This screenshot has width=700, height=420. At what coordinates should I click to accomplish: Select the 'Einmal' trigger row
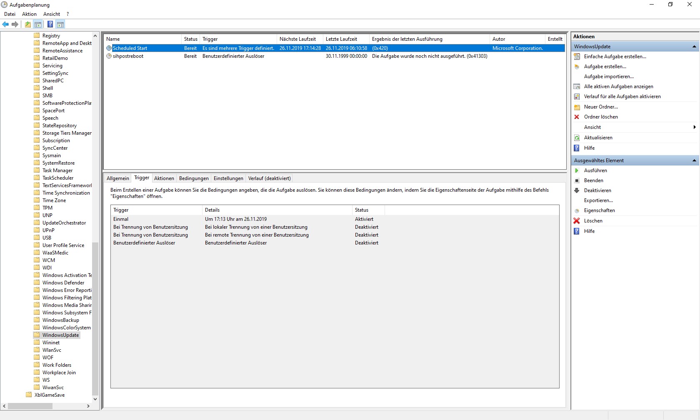(335, 219)
